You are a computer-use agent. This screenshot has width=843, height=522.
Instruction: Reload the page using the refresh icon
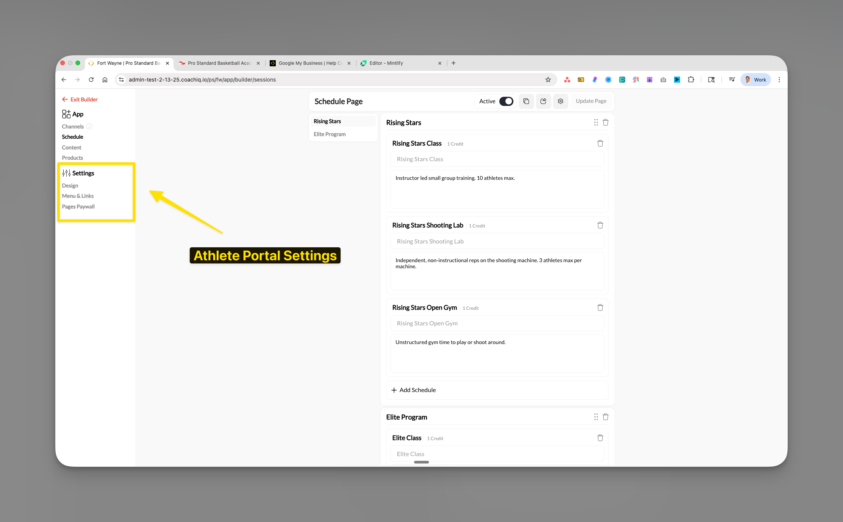coord(91,80)
